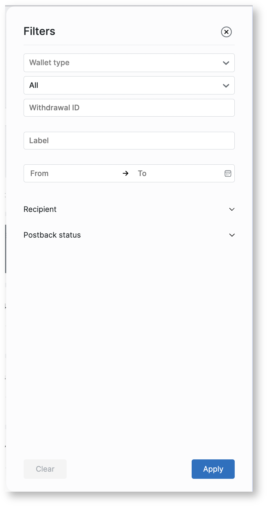Click into the Label text field
Image resolution: width=267 pixels, height=506 pixels.
pos(129,141)
